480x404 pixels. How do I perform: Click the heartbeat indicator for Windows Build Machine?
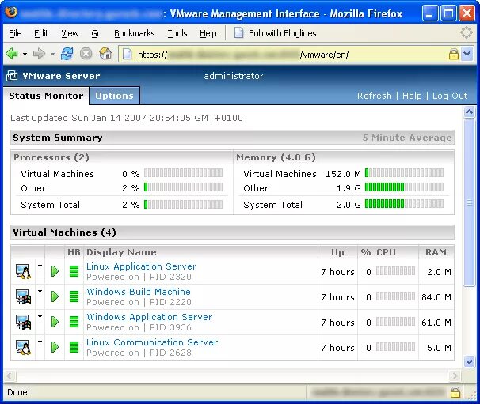74,296
